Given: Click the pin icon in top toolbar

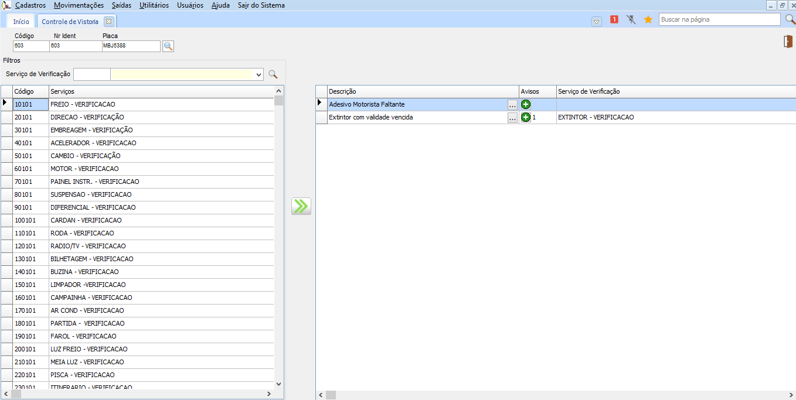Looking at the screenshot, I should [x=631, y=19].
